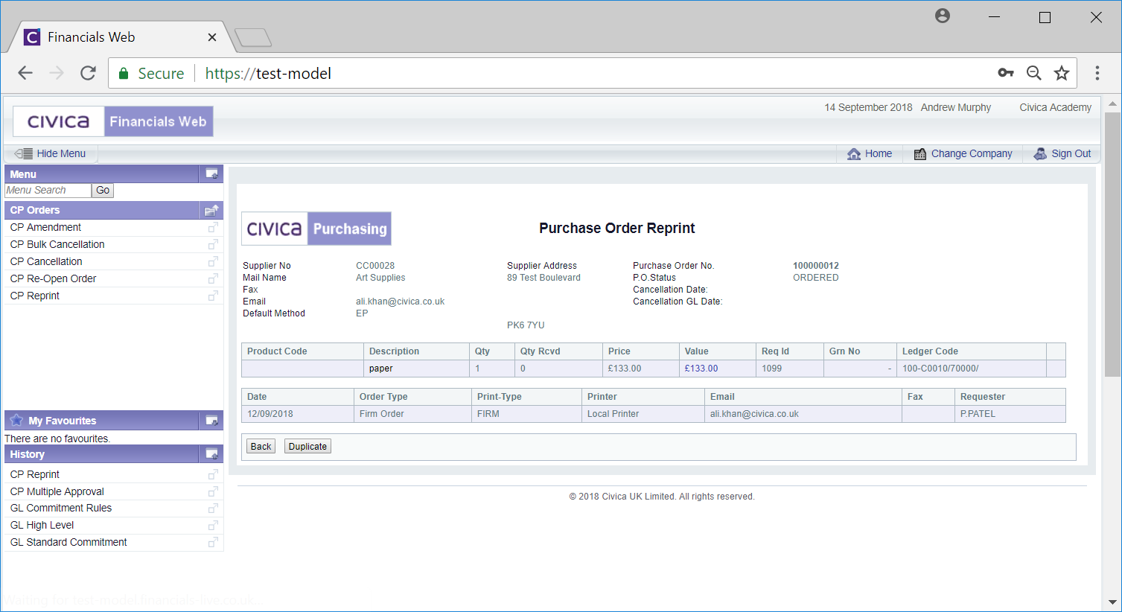
Task: Open GL Standard Commitment from History
Action: point(68,542)
